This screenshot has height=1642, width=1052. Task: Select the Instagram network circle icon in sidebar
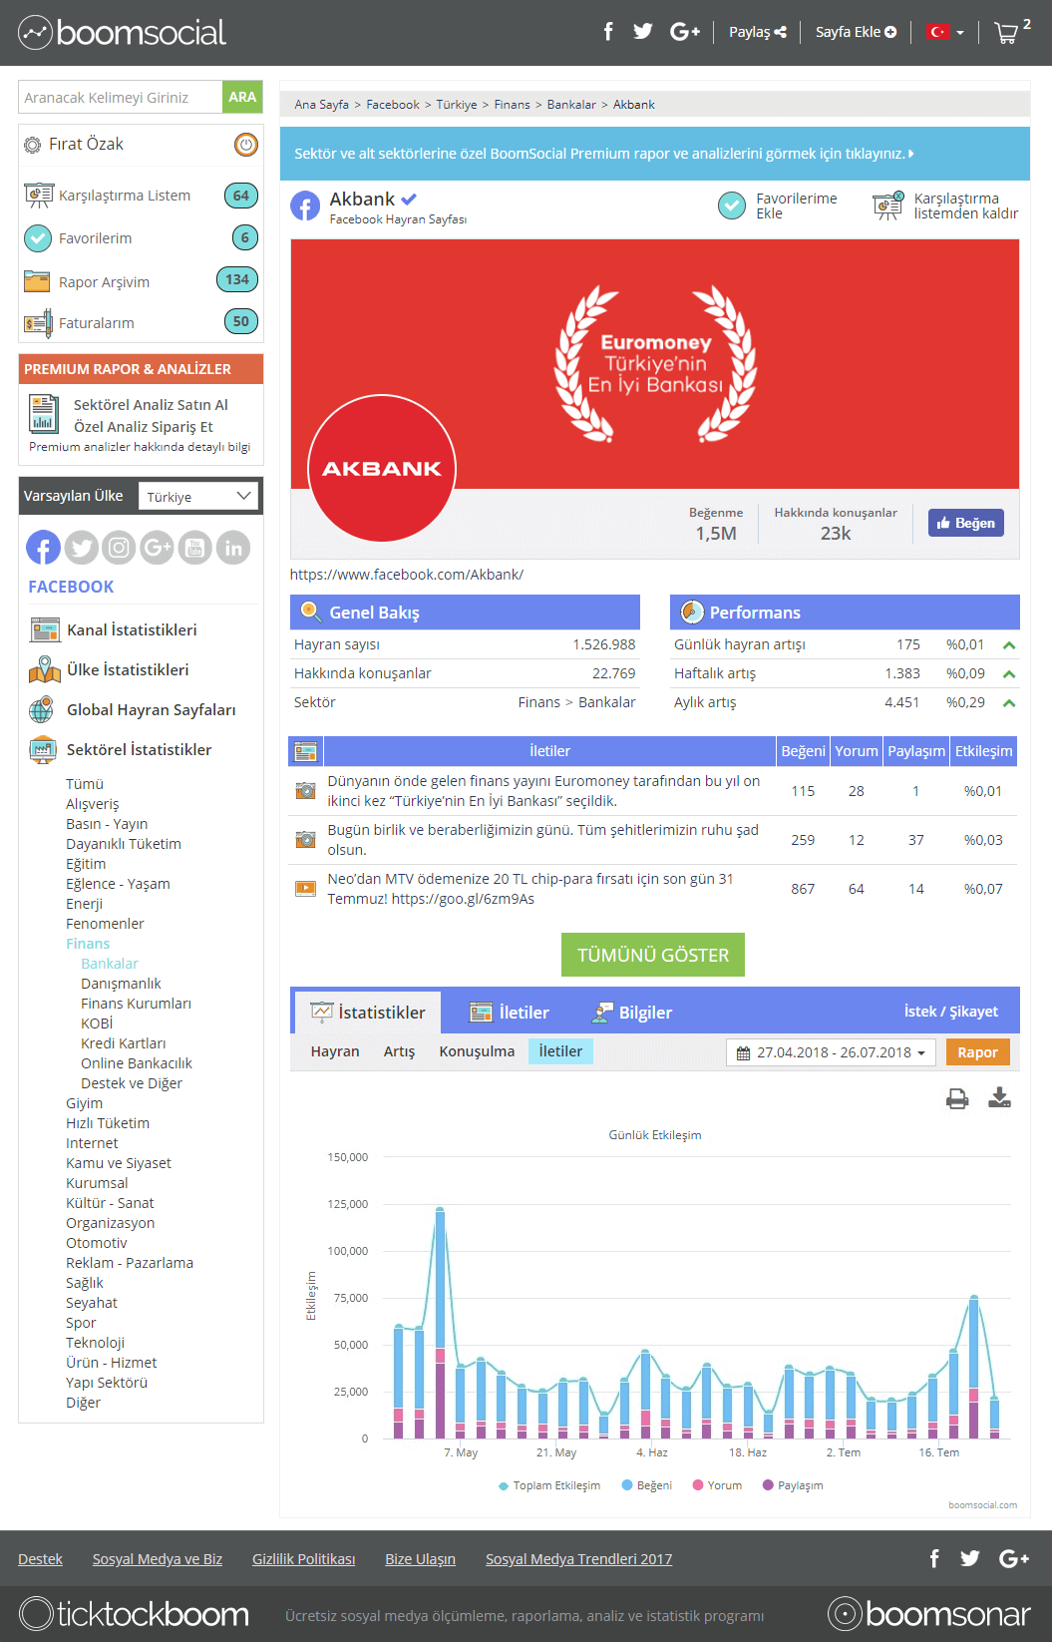119,548
